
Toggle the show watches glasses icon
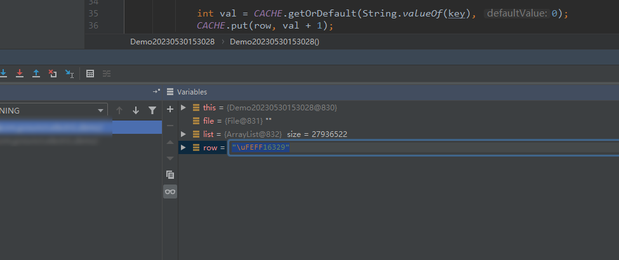pyautogui.click(x=170, y=192)
